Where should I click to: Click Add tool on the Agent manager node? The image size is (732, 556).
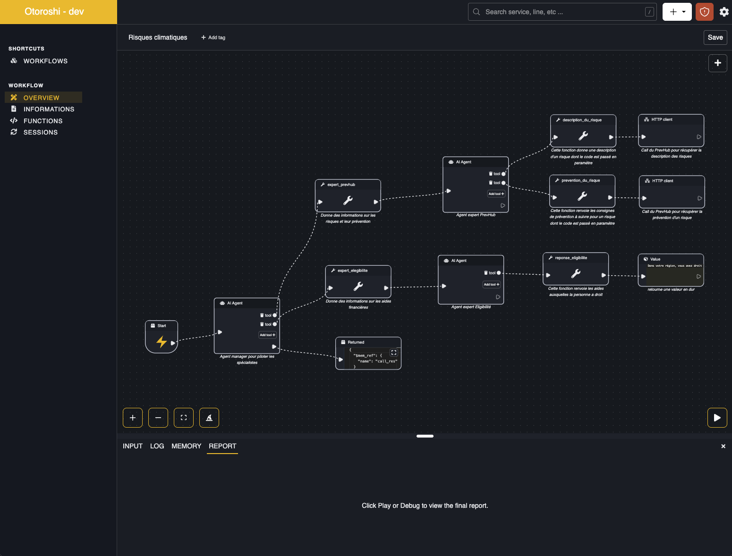click(x=267, y=335)
